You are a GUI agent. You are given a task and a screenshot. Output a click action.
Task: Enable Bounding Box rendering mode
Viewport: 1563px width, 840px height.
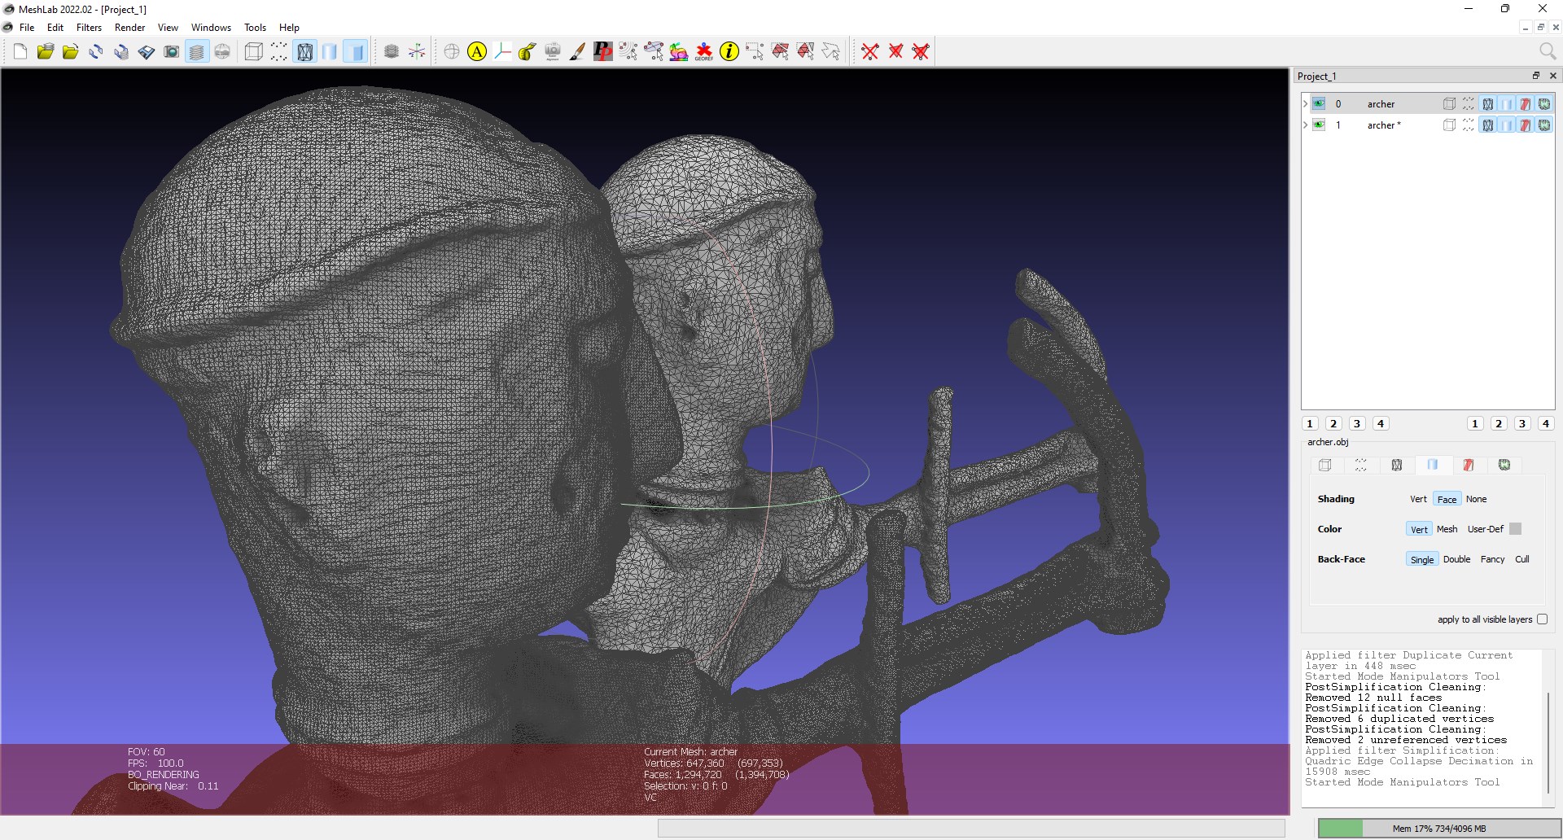pos(253,51)
